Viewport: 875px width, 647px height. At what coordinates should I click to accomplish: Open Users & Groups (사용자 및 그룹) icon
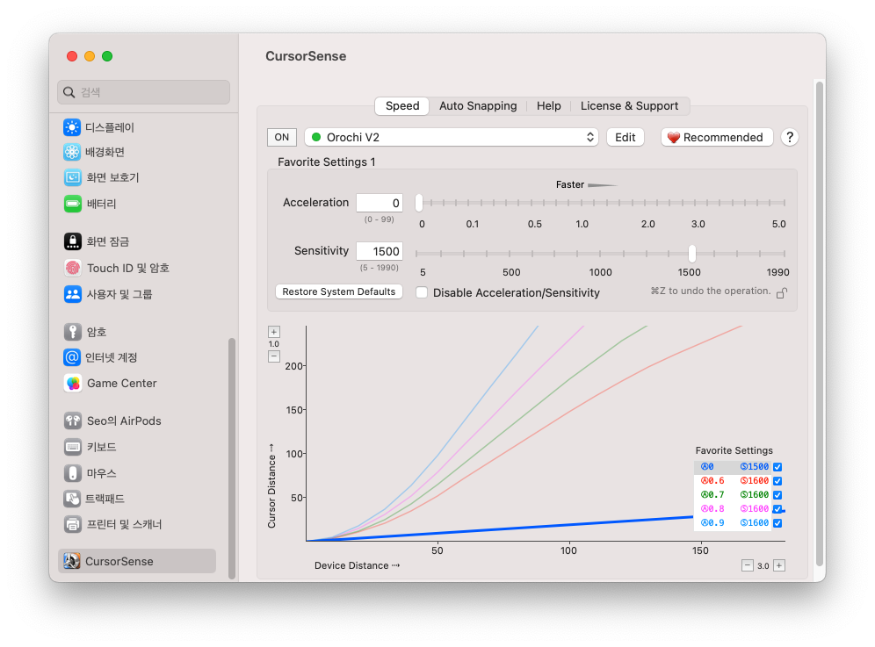(x=72, y=294)
